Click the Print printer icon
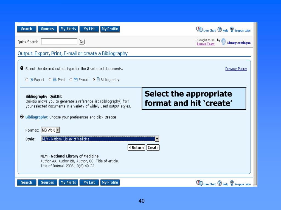 [x=55, y=80]
